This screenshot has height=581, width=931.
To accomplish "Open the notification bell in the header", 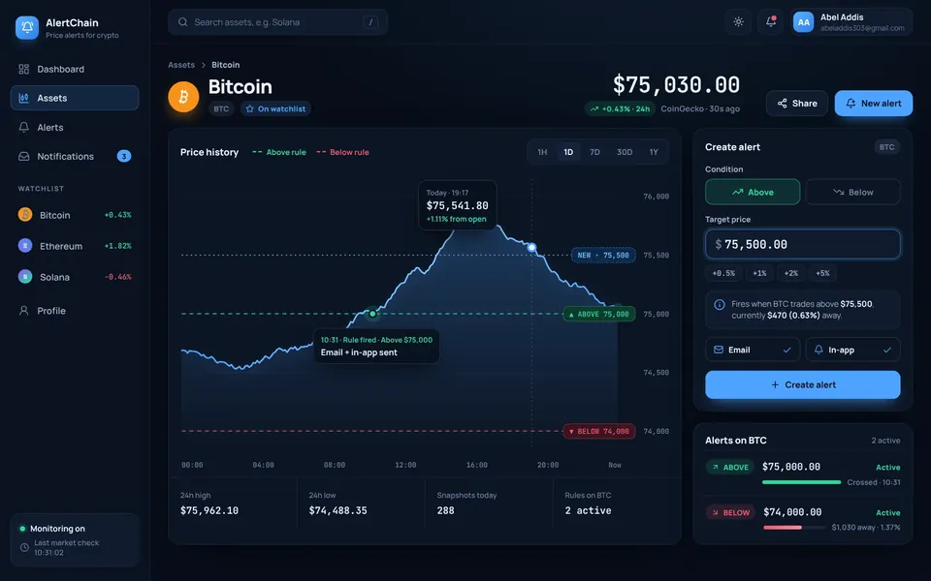I will click(x=771, y=22).
